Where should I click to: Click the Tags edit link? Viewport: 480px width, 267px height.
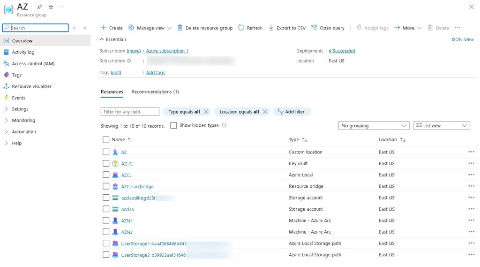point(116,73)
